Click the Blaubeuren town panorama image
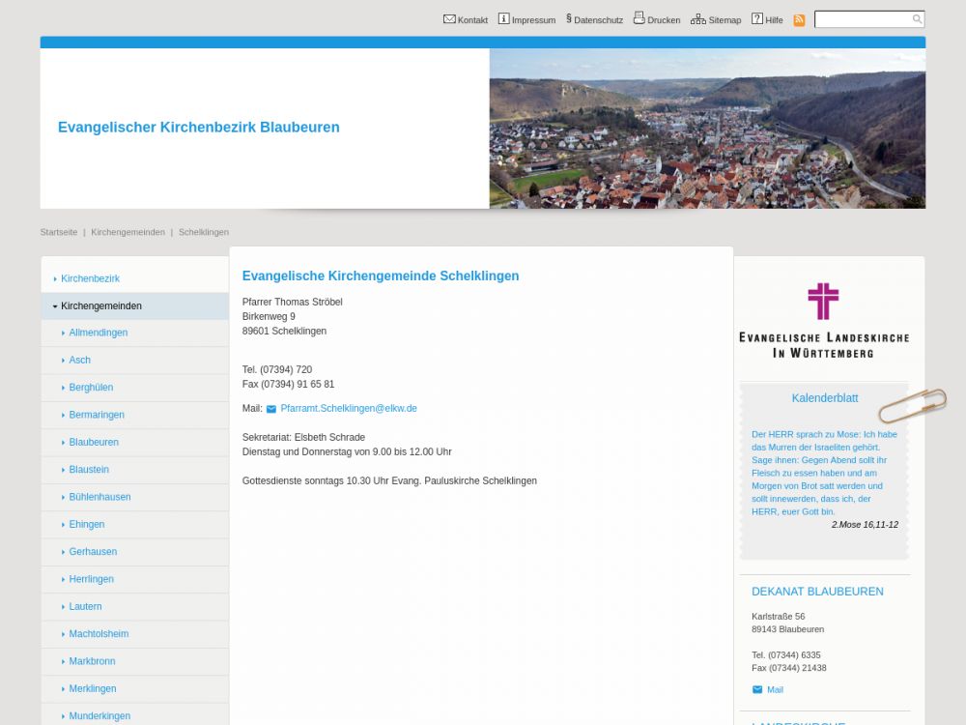 [x=707, y=129]
